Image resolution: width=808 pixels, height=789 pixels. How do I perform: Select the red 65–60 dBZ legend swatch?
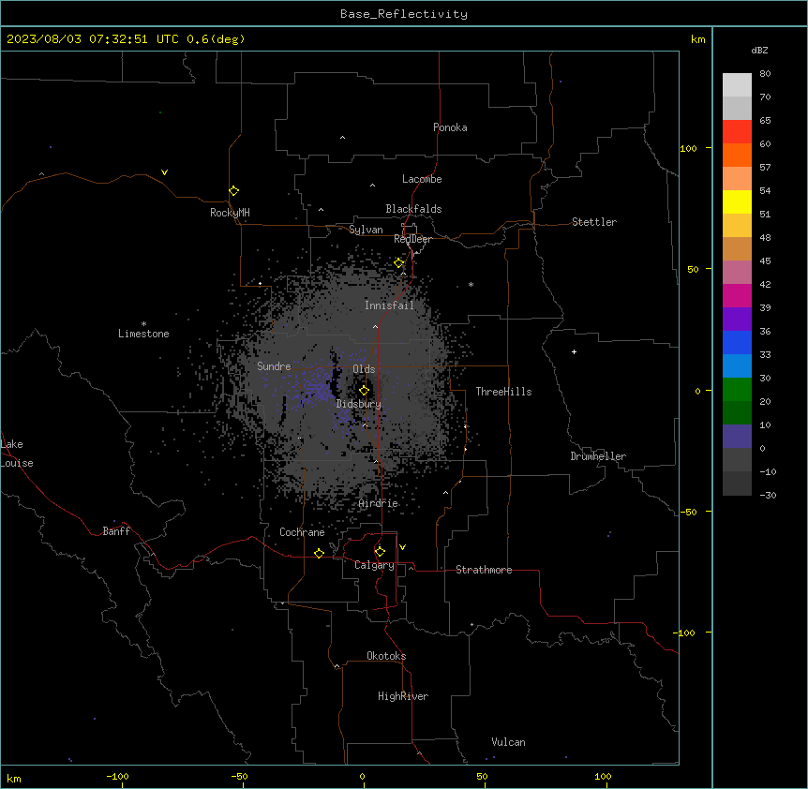click(737, 131)
